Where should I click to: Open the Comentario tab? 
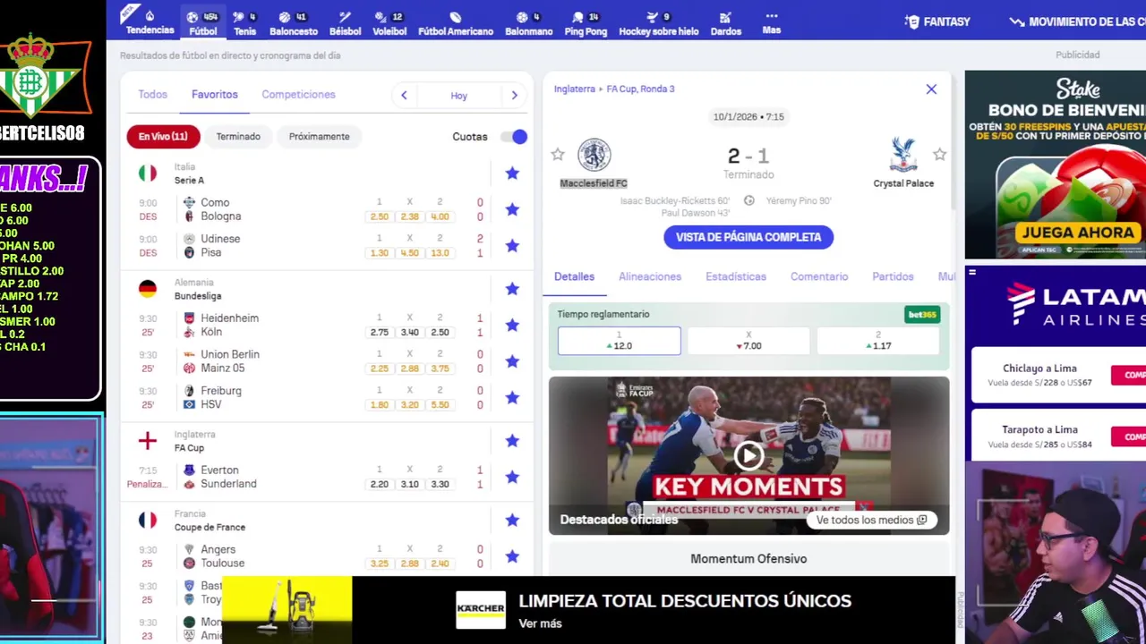coord(819,276)
